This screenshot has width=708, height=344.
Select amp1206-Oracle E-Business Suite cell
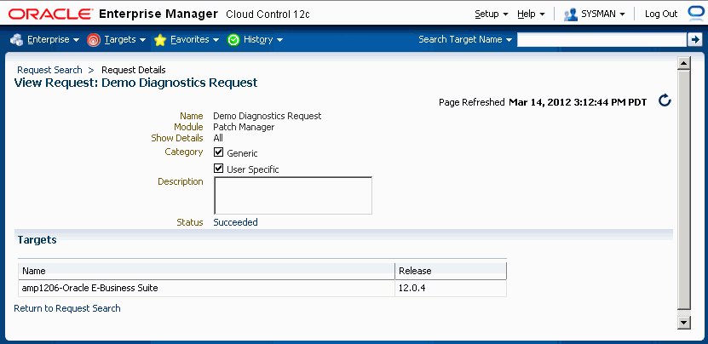[206, 288]
